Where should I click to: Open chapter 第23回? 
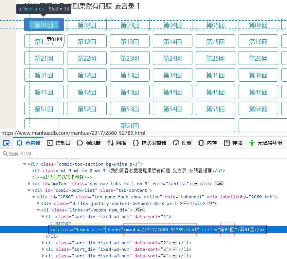click(x=130, y=58)
